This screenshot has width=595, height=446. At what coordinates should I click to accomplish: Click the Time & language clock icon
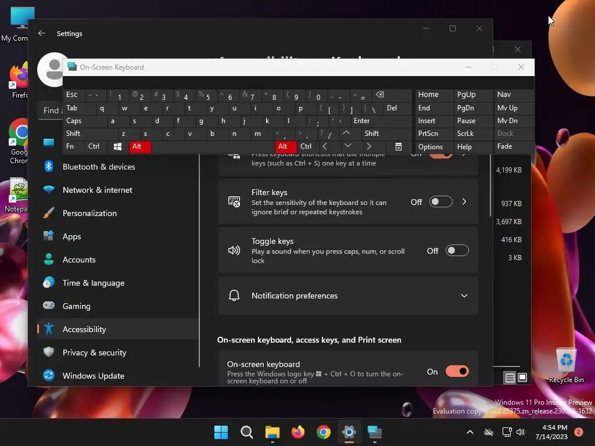49,283
